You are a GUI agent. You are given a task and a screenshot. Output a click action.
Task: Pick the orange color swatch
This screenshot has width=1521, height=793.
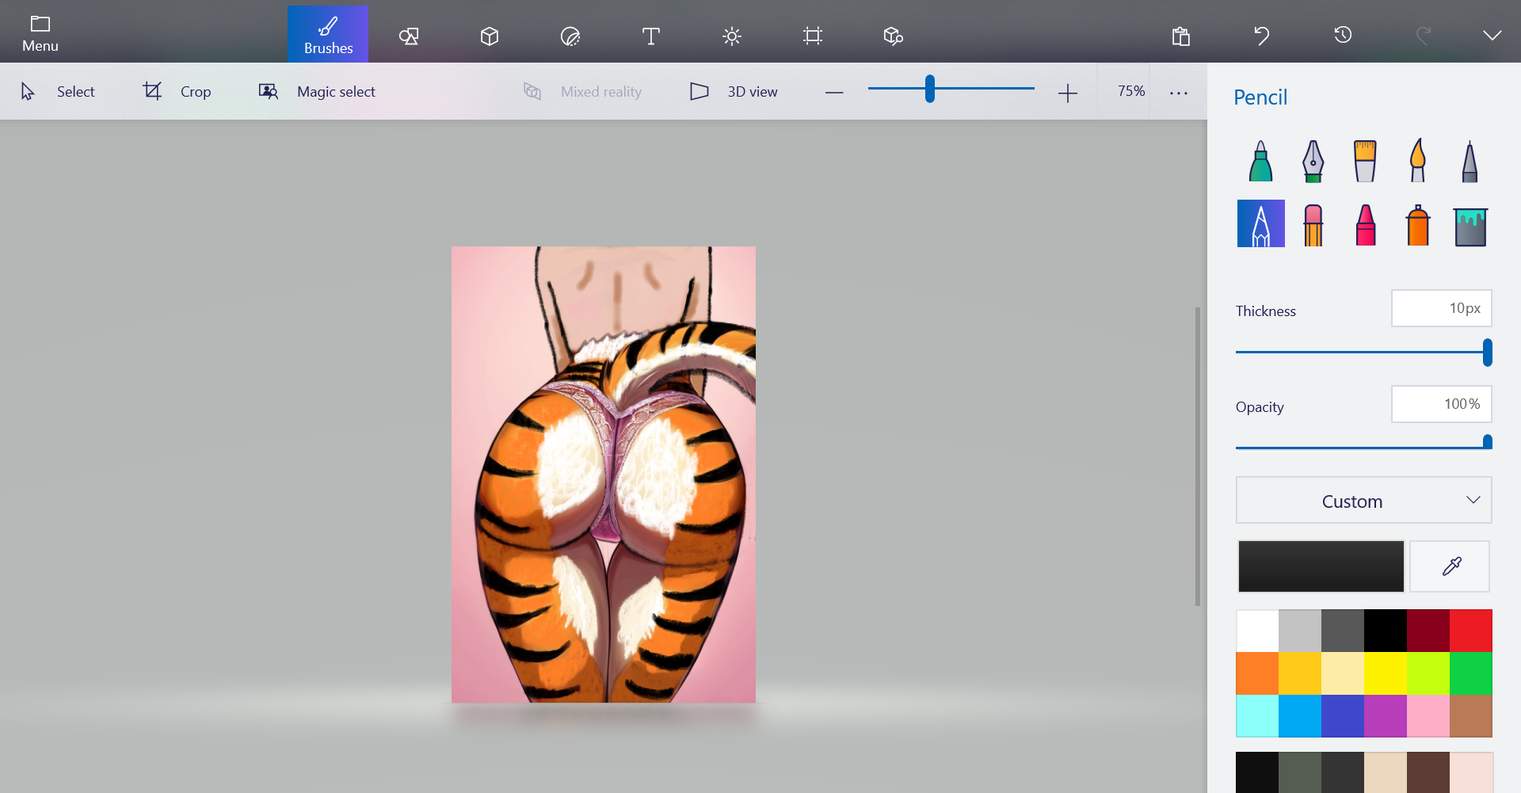point(1257,673)
